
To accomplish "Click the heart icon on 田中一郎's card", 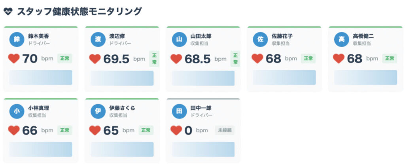I will point(176,131).
